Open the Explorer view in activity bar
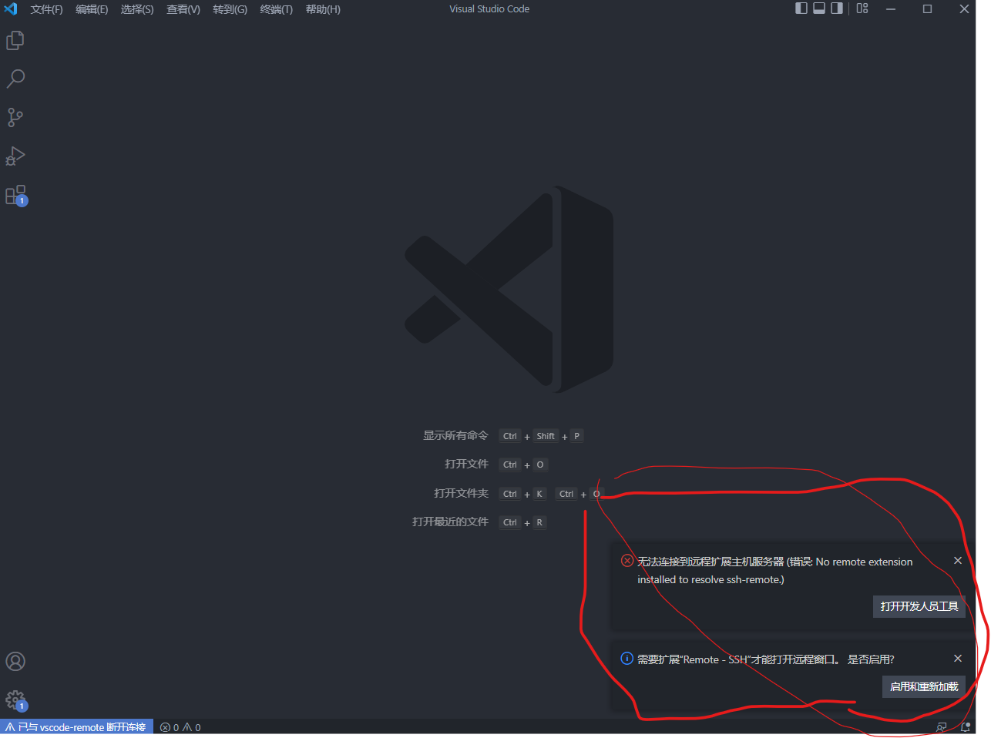Viewport: 991px width, 738px height. coord(15,40)
